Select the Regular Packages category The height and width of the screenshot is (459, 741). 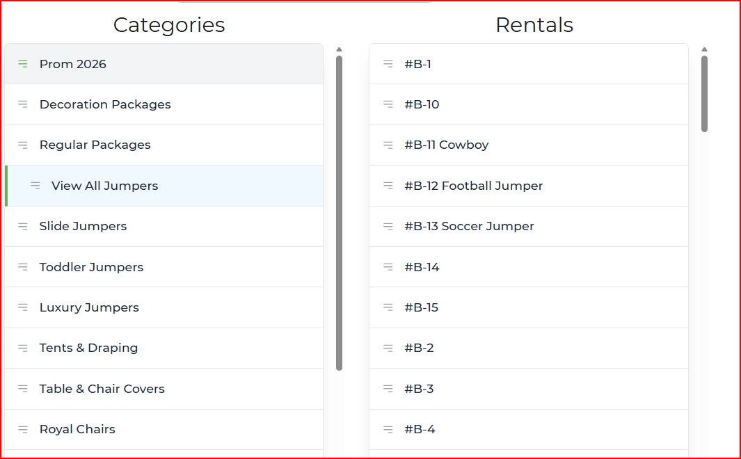(x=95, y=145)
